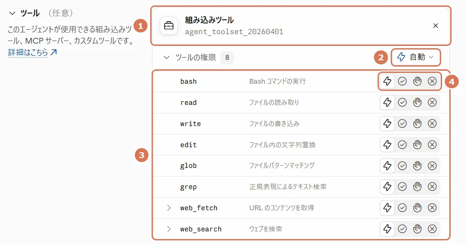Viewport: 466px width, 244px height.
Task: Set bash permission to the lightning auto option
Action: (387, 81)
